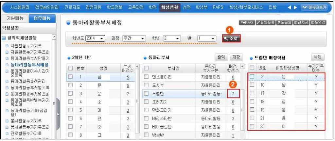Click 출력 print button
The width and height of the screenshot is (335, 141).
[221, 57]
